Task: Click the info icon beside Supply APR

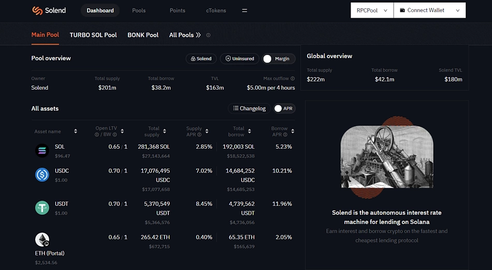Action: coord(199,135)
